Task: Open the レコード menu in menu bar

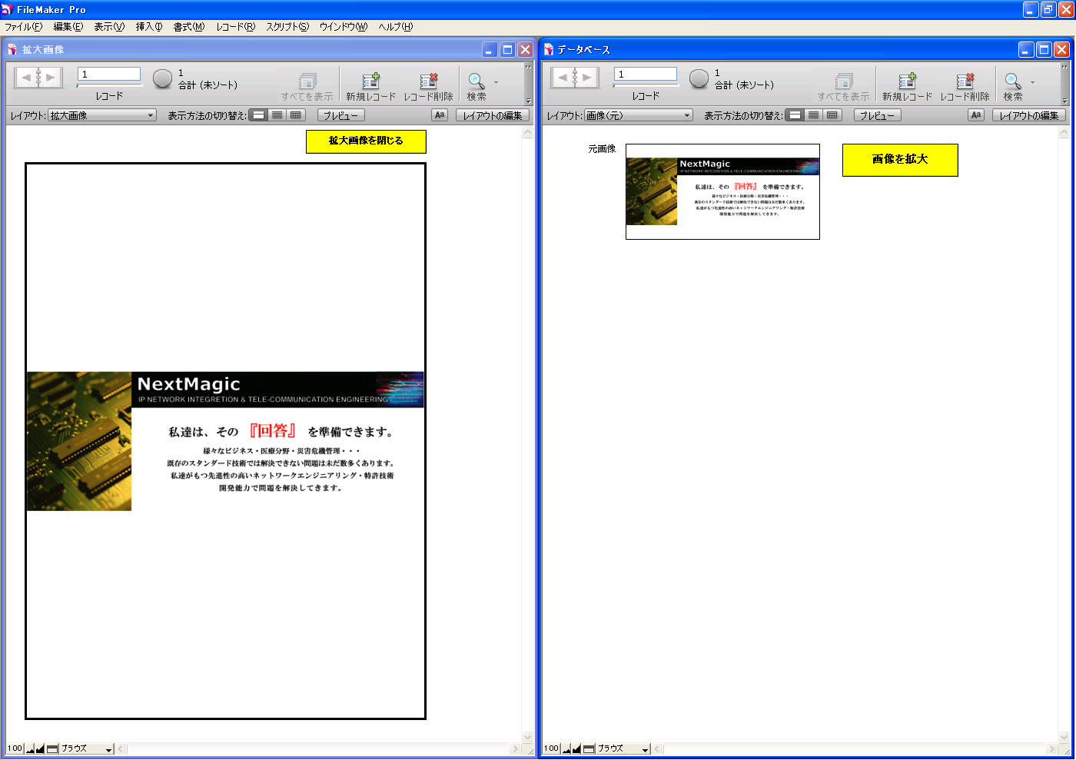Action: click(x=235, y=27)
